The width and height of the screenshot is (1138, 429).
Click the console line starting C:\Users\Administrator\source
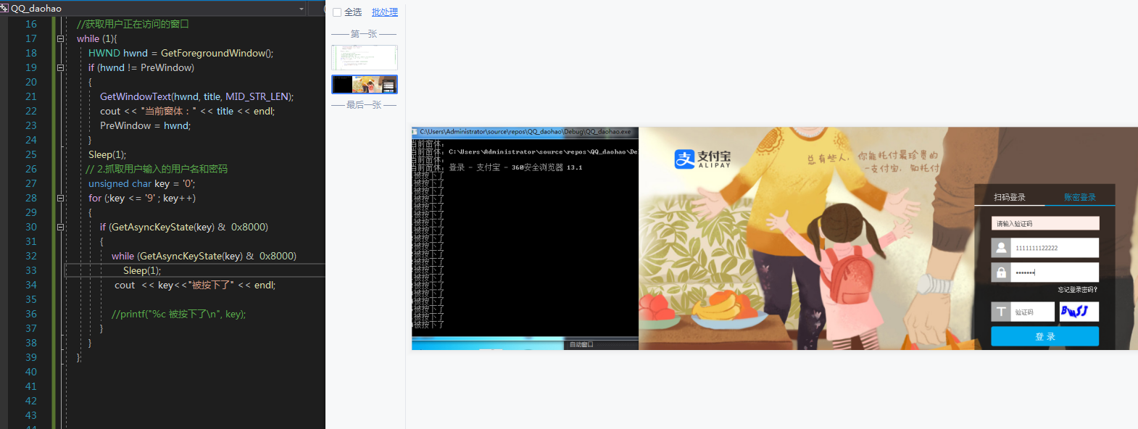(x=543, y=152)
